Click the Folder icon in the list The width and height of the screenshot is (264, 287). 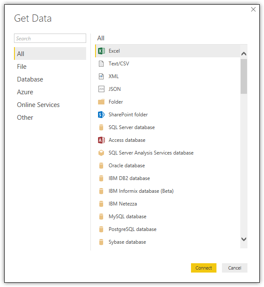click(x=101, y=102)
